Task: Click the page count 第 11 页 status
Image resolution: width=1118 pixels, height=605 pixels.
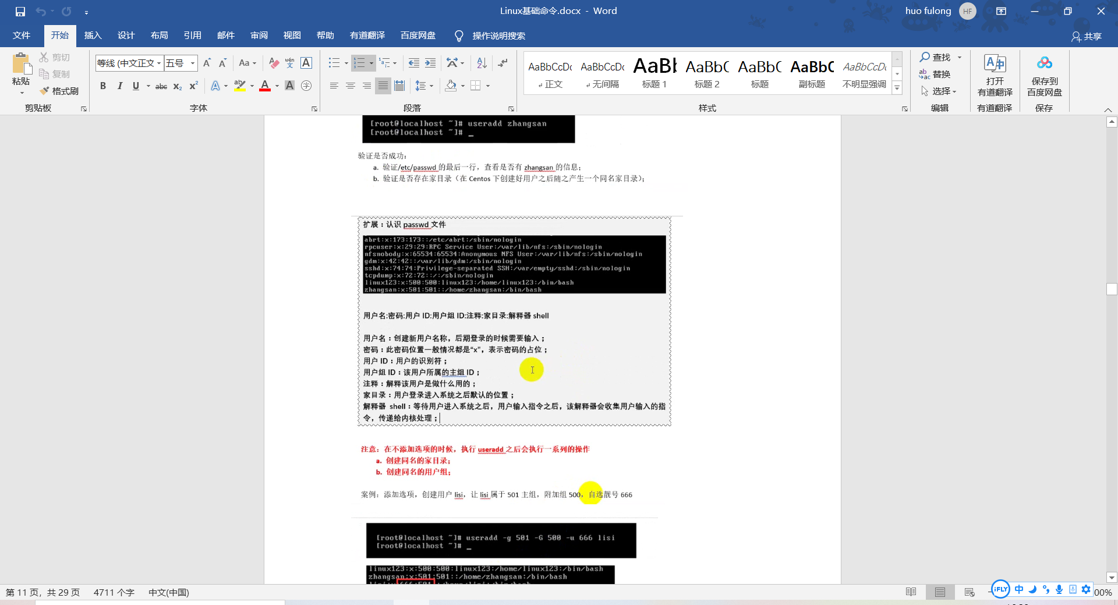Action: click(43, 592)
